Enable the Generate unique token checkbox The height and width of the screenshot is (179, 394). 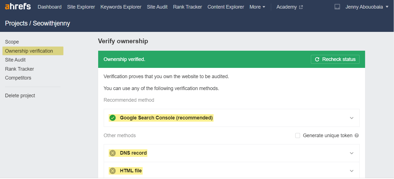(x=298, y=135)
